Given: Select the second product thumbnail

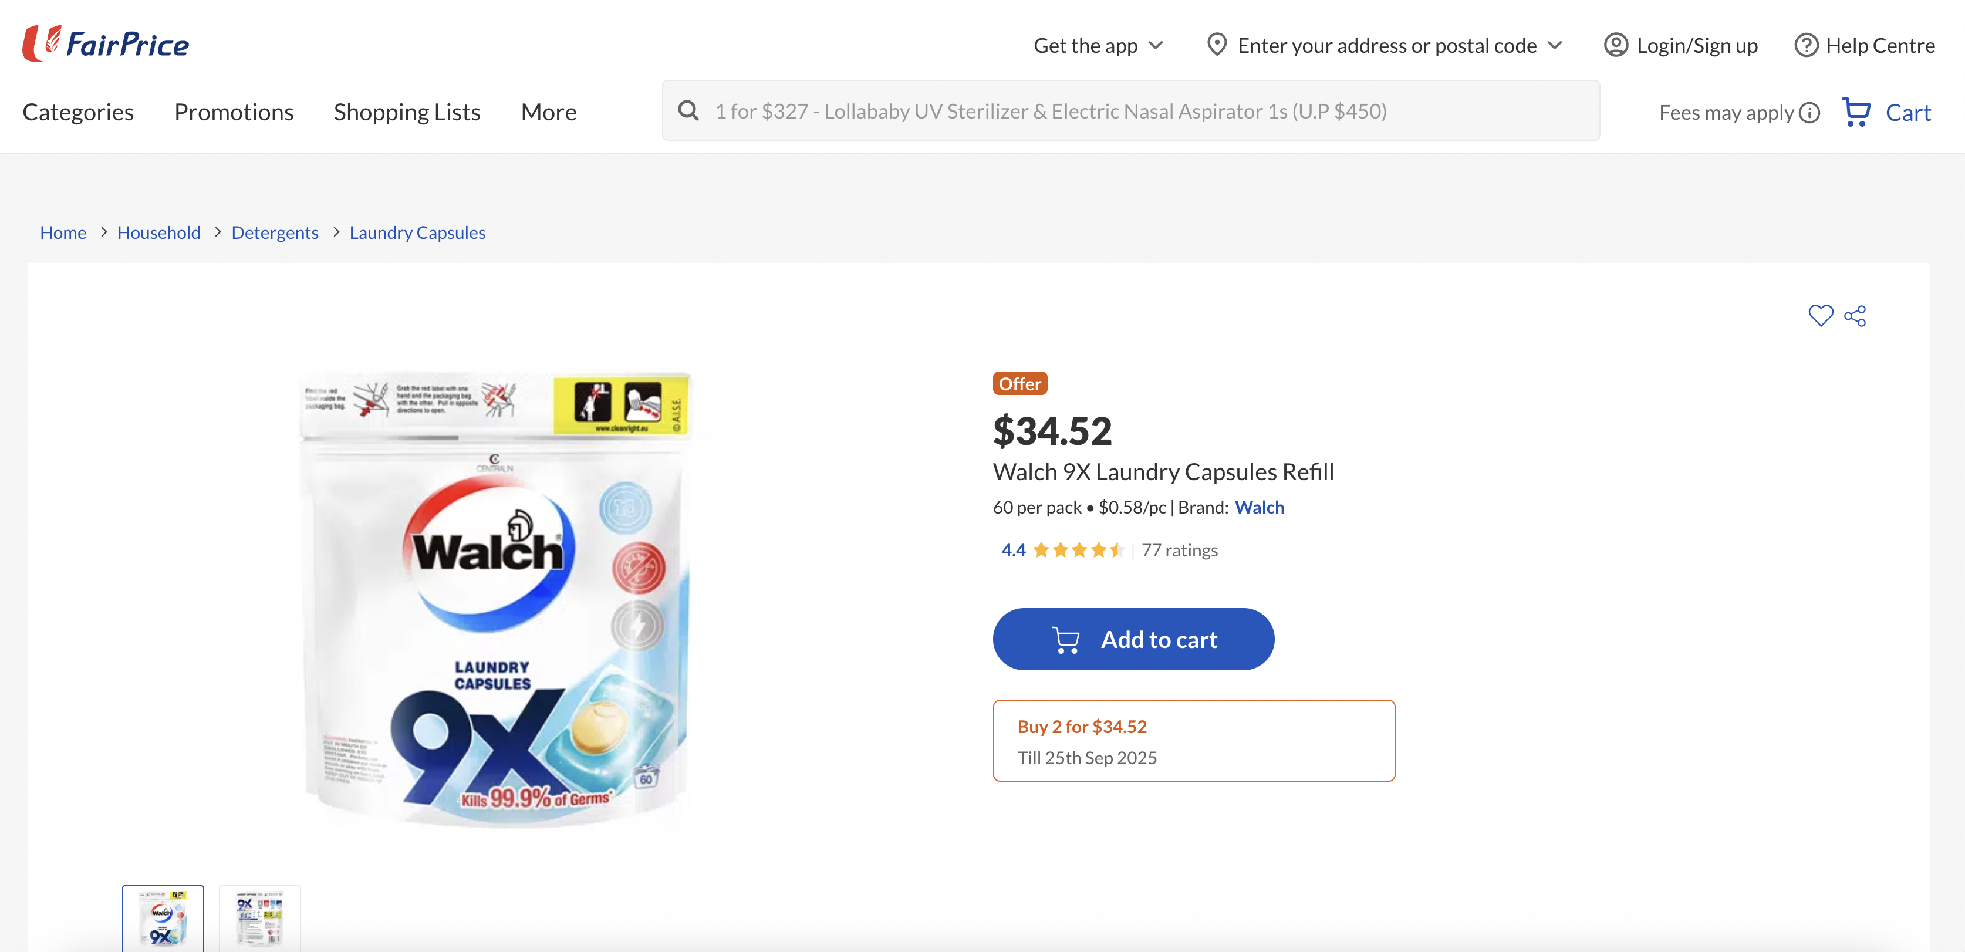Looking at the screenshot, I should [x=259, y=918].
